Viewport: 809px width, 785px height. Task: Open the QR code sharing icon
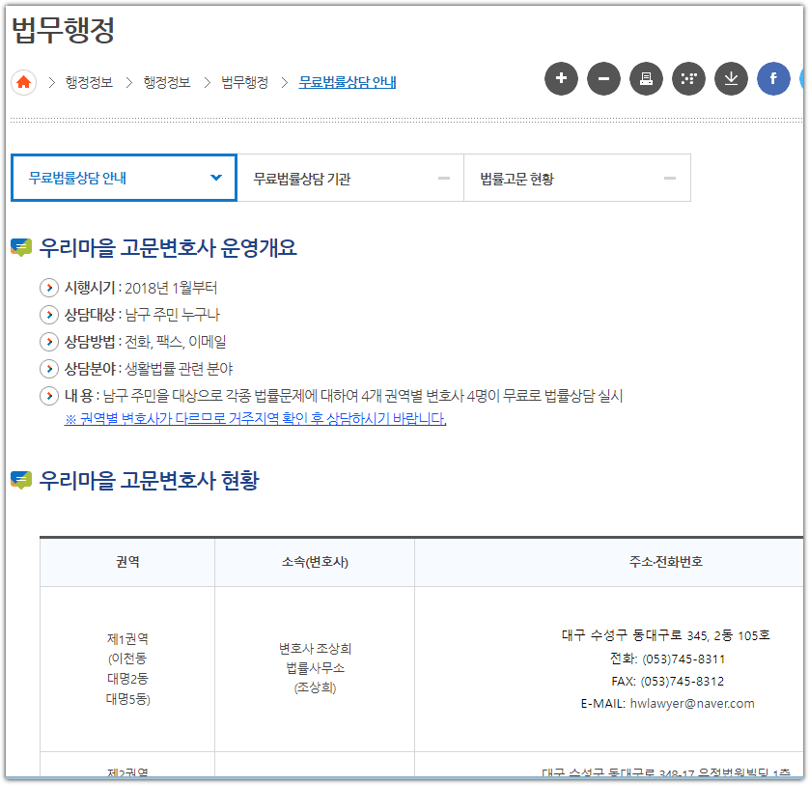coord(688,79)
